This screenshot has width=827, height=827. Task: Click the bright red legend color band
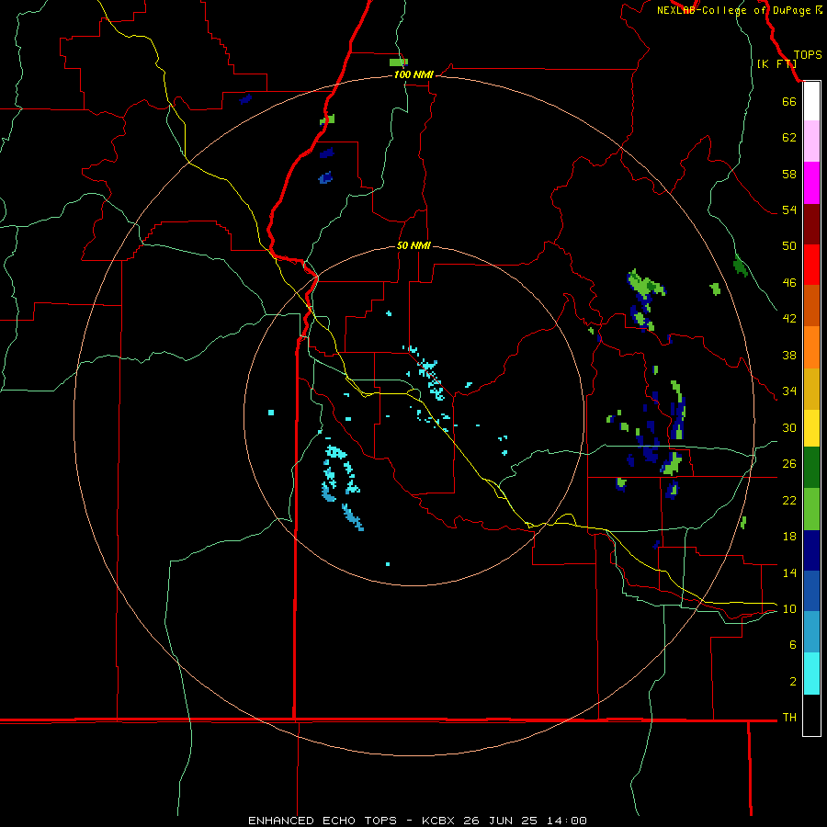click(811, 265)
